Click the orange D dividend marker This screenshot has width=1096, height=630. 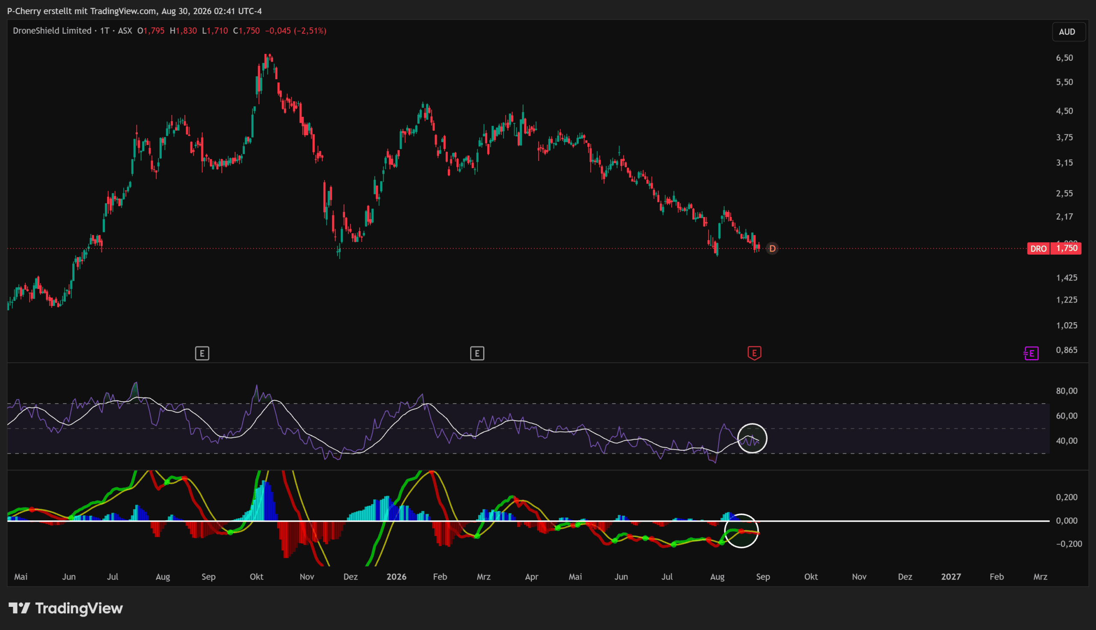coord(772,248)
